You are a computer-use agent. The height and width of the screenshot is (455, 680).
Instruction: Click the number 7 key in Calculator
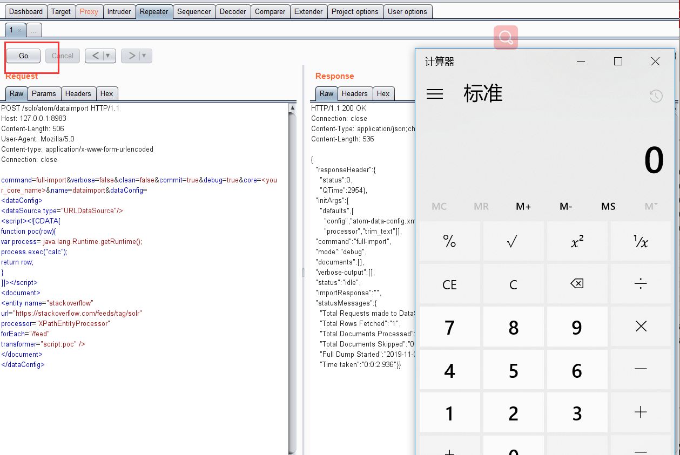point(449,327)
